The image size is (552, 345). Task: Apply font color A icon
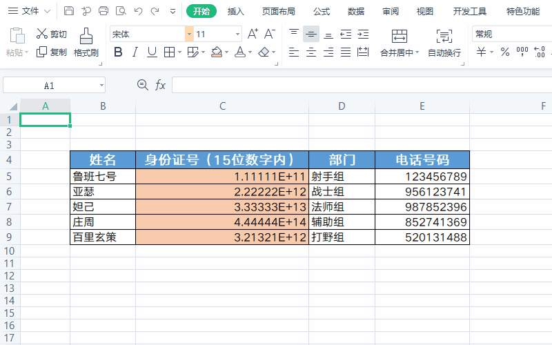[x=240, y=52]
